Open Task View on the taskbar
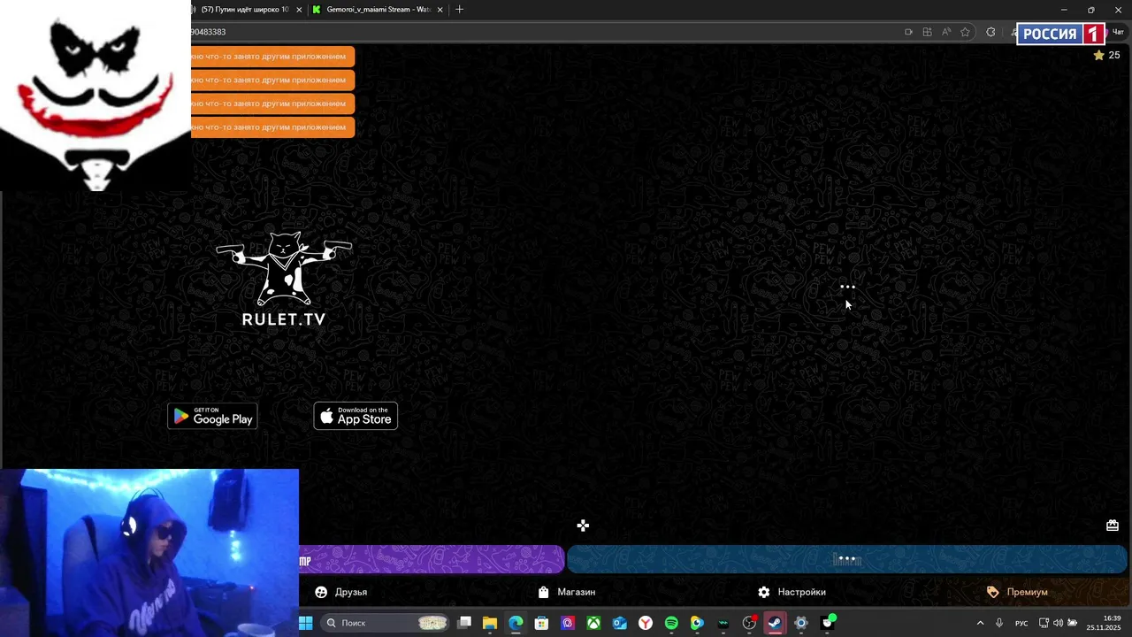Image resolution: width=1132 pixels, height=637 pixels. coord(464,623)
